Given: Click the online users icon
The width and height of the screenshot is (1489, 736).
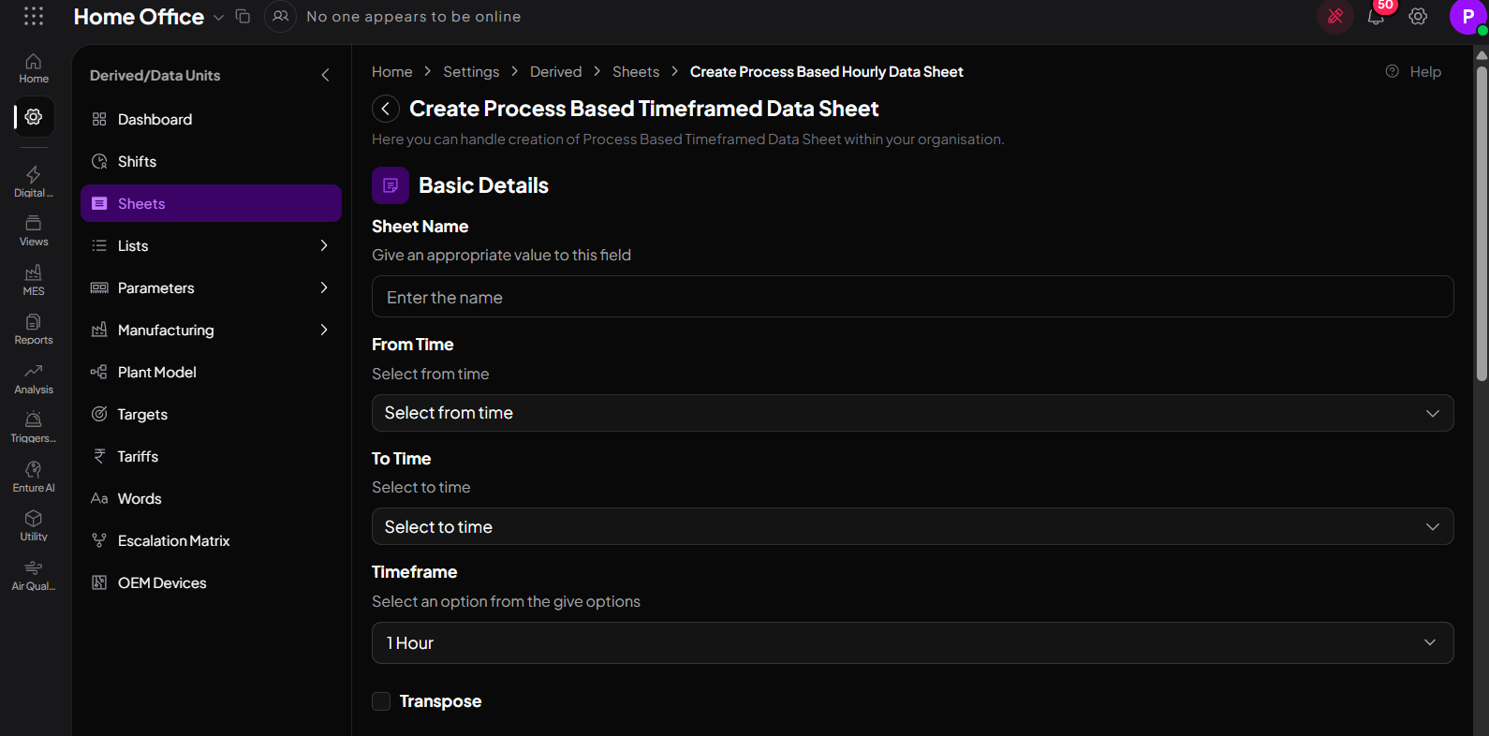Looking at the screenshot, I should (280, 16).
